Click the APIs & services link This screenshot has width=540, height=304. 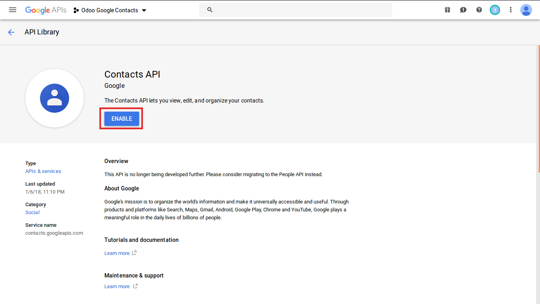[43, 171]
